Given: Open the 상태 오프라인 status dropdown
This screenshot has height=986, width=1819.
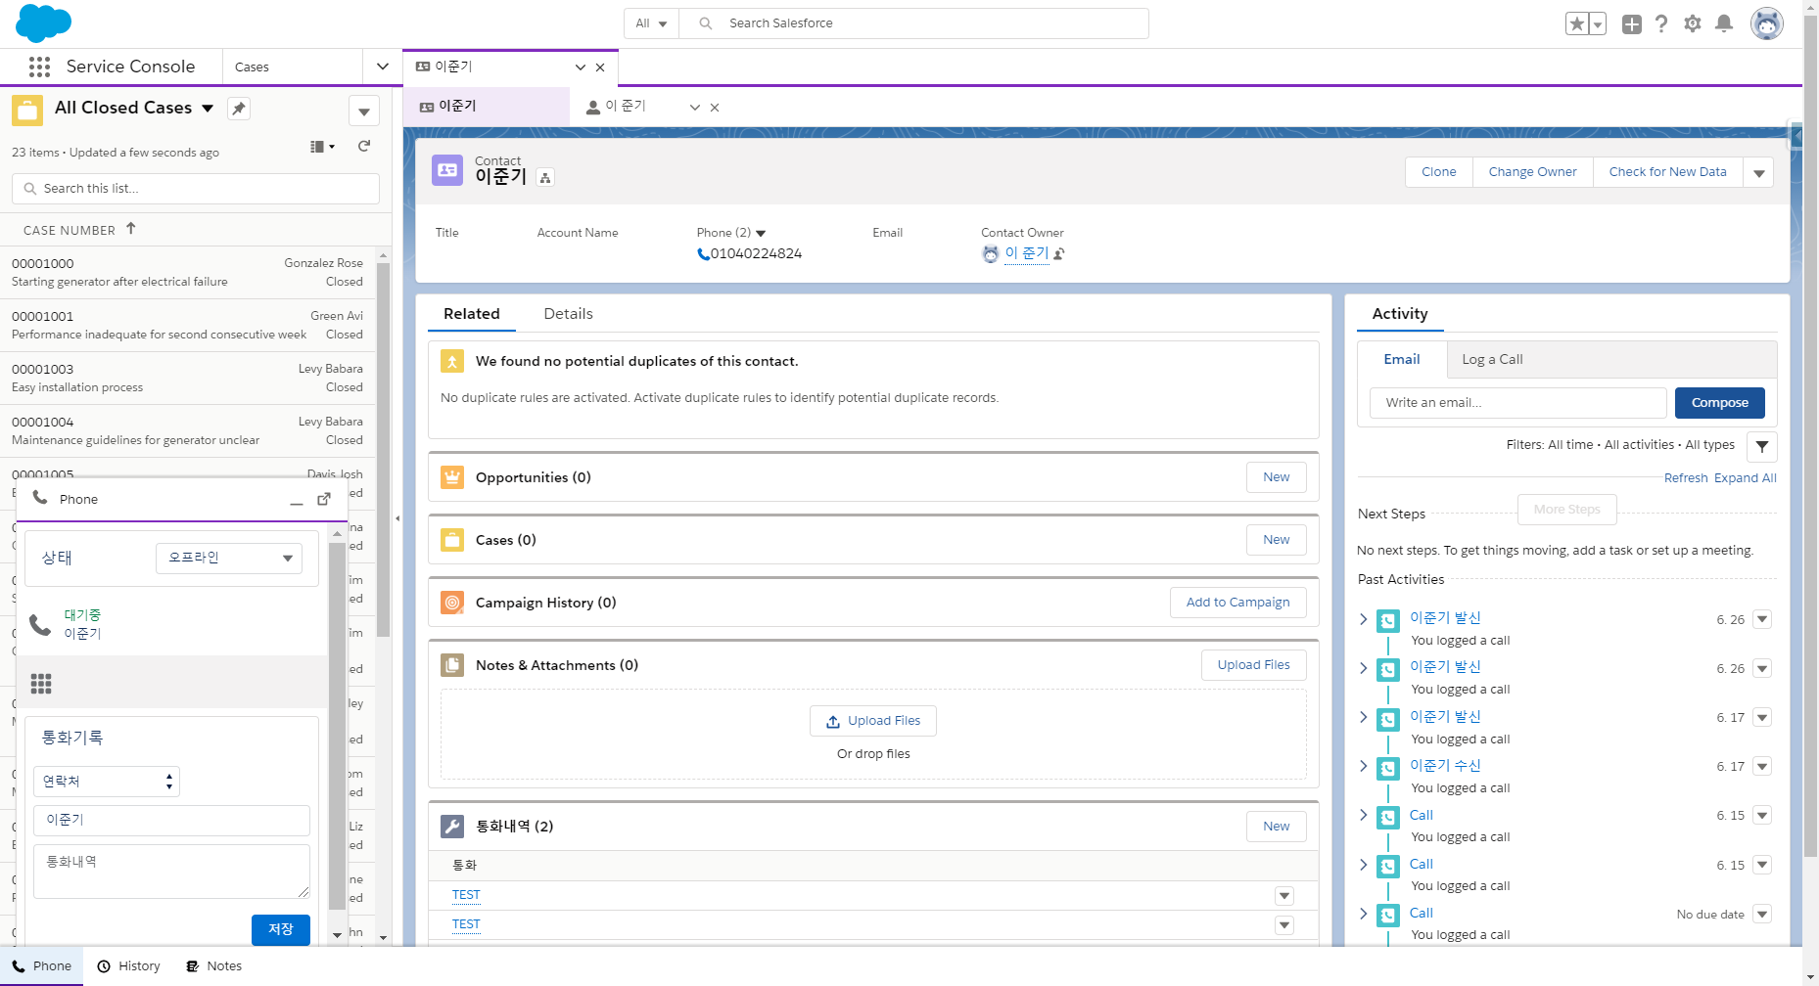Looking at the screenshot, I should 229,559.
